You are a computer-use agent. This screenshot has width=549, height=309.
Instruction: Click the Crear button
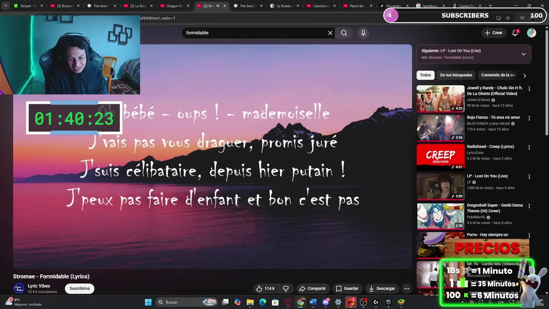pyautogui.click(x=493, y=33)
